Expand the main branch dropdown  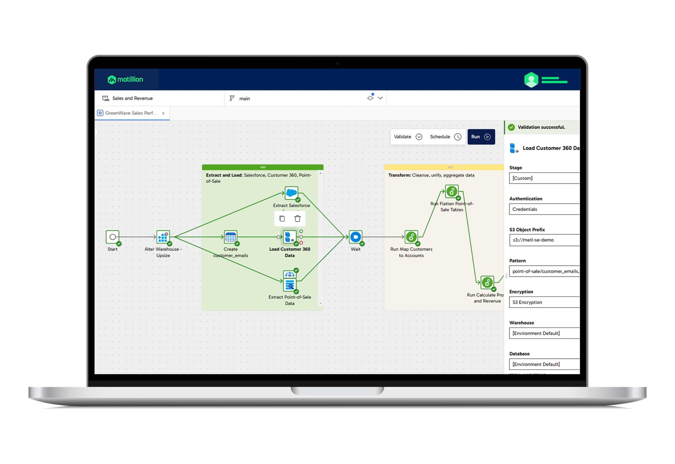coord(380,98)
